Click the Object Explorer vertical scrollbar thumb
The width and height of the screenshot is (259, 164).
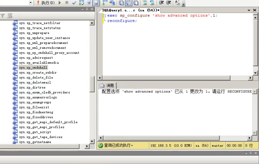tap(92, 84)
